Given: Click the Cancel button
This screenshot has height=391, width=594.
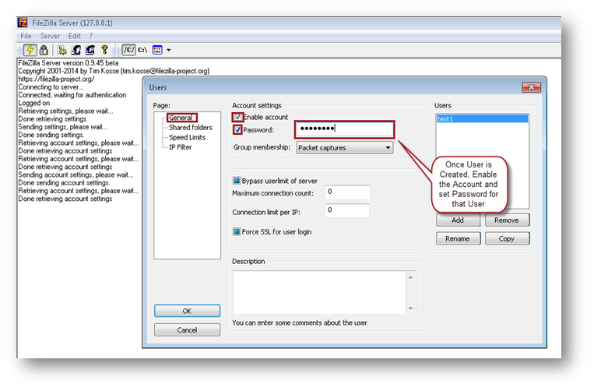Looking at the screenshot, I should [187, 330].
